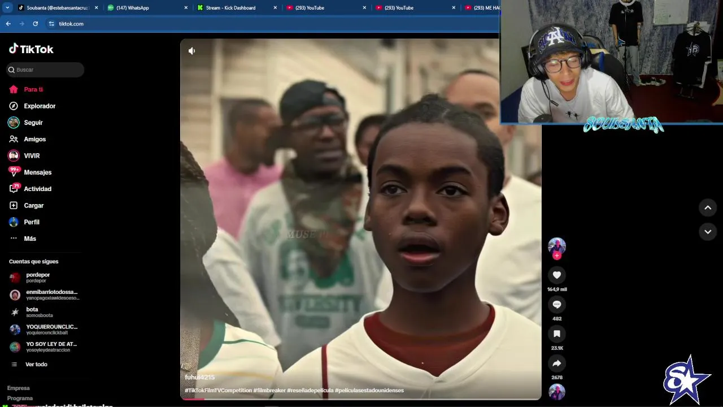Screen dimensions: 723x407
Task: Click the Cargar plus icon
Action: tap(14, 205)
